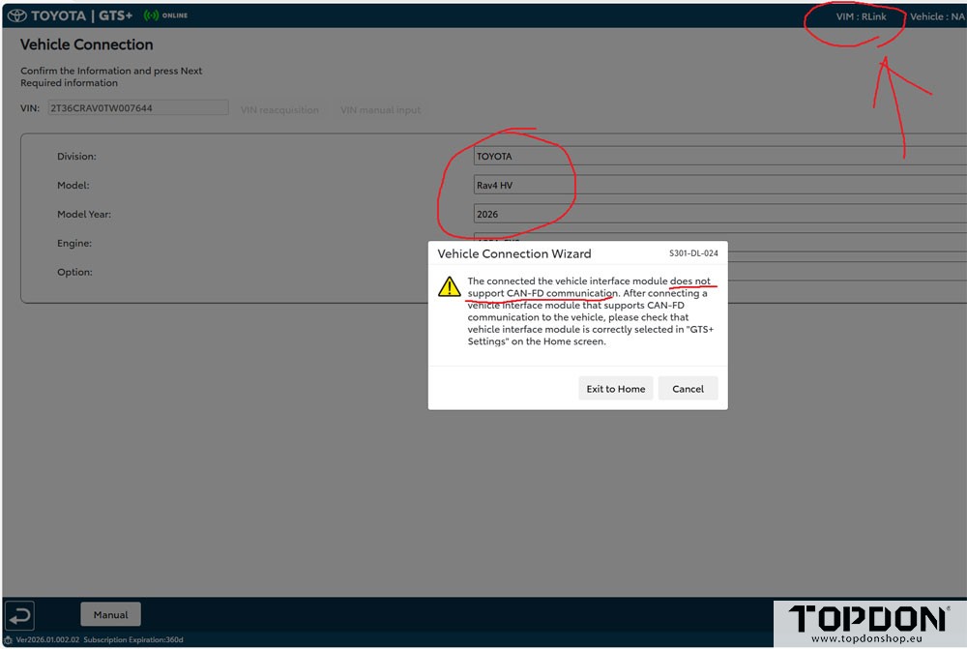Image resolution: width=967 pixels, height=649 pixels.
Task: Open the Manual button in footer
Action: coord(110,614)
